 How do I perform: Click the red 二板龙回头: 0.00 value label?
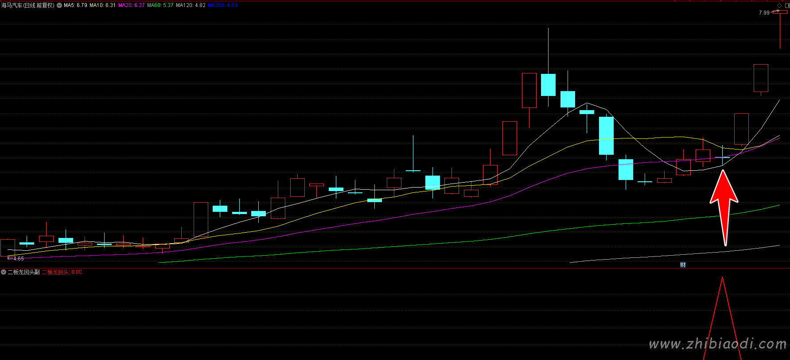click(62, 272)
